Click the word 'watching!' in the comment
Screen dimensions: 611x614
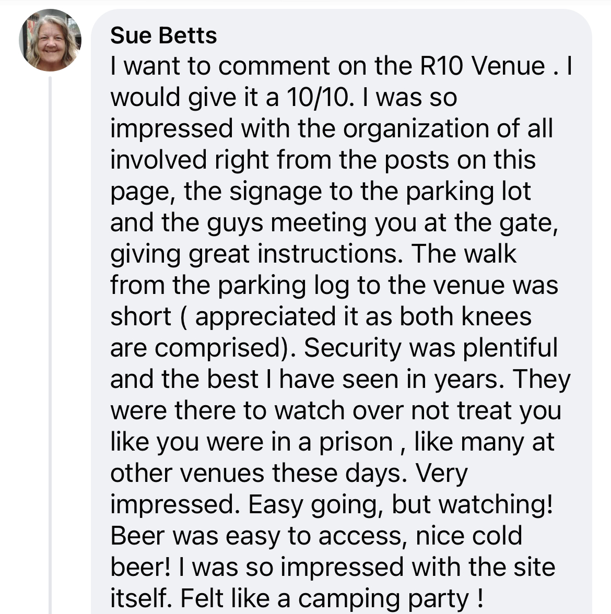496,504
